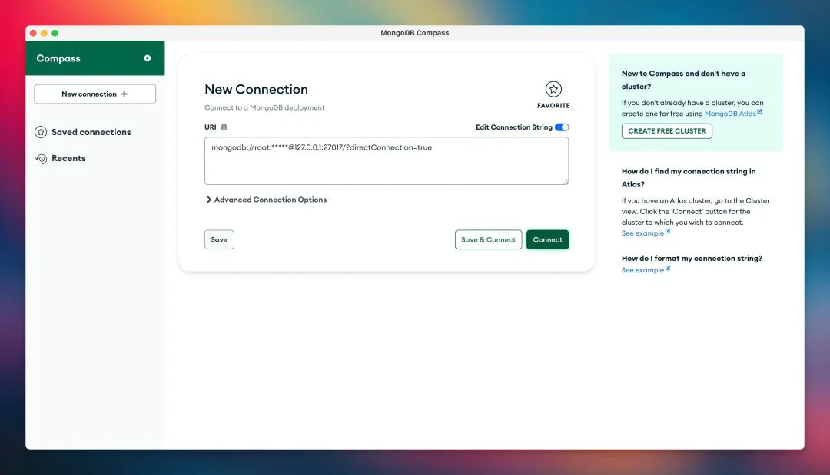Click the Save button

[219, 240]
